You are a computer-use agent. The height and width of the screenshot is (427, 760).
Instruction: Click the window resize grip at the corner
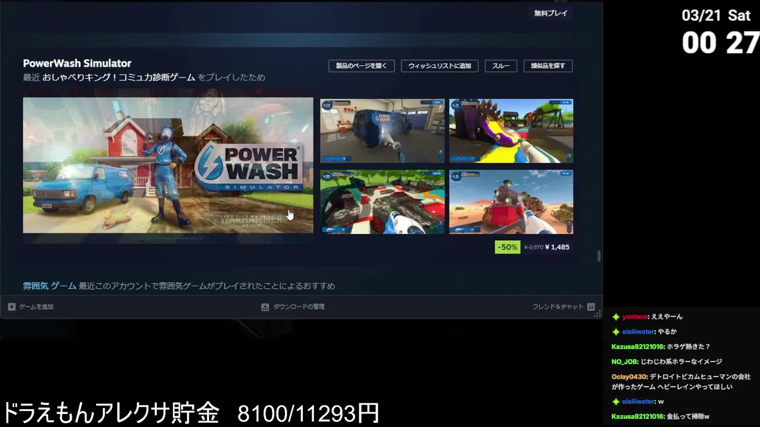click(x=598, y=314)
